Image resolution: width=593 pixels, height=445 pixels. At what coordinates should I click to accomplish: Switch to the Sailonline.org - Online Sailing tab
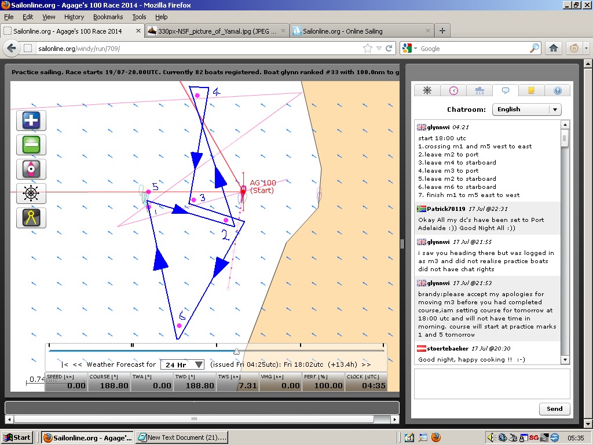pos(361,31)
